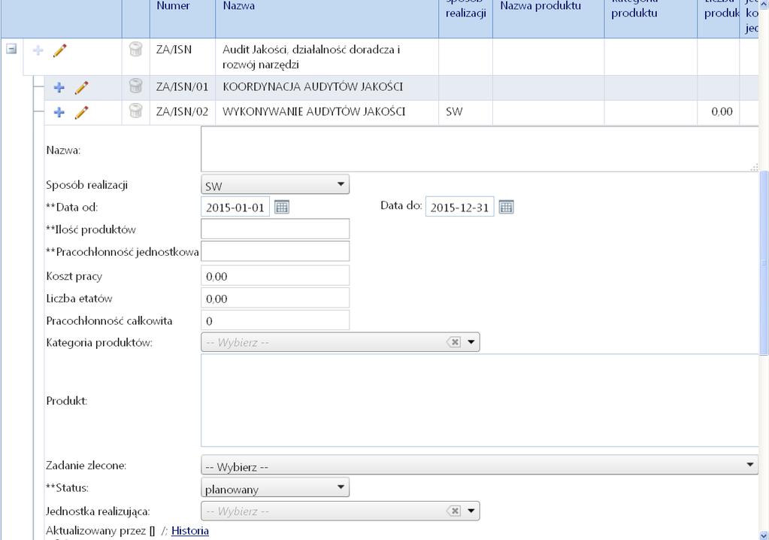Clear the Kategoria produktów selection
The image size is (769, 540).
(x=455, y=342)
